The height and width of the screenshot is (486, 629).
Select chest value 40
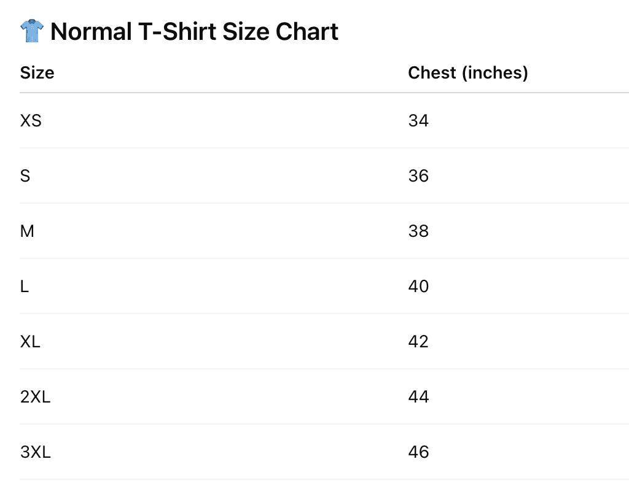[418, 287]
